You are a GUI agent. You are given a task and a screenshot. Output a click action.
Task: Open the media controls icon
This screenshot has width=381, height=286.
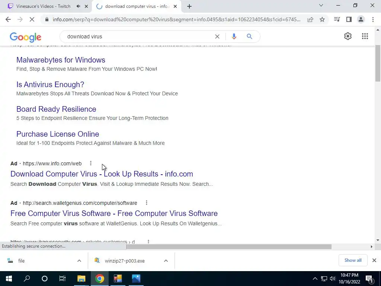coord(337,19)
